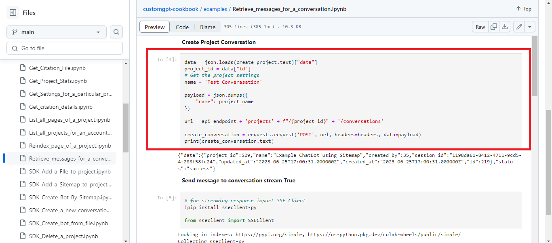Click the file icon beside SDK_Delete_a_project.ipynb
Image resolution: width=552 pixels, height=243 pixels.
(22, 236)
